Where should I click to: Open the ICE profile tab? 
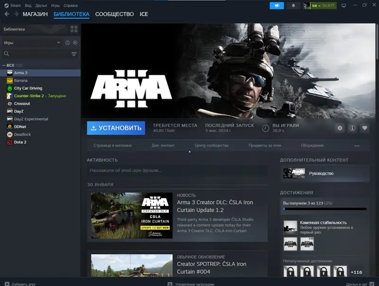point(144,14)
